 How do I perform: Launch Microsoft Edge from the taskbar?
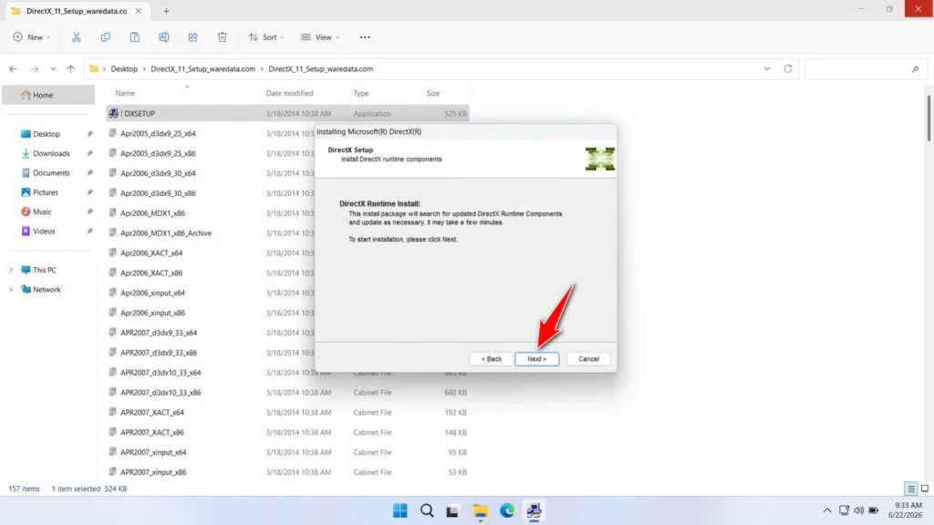coord(507,510)
